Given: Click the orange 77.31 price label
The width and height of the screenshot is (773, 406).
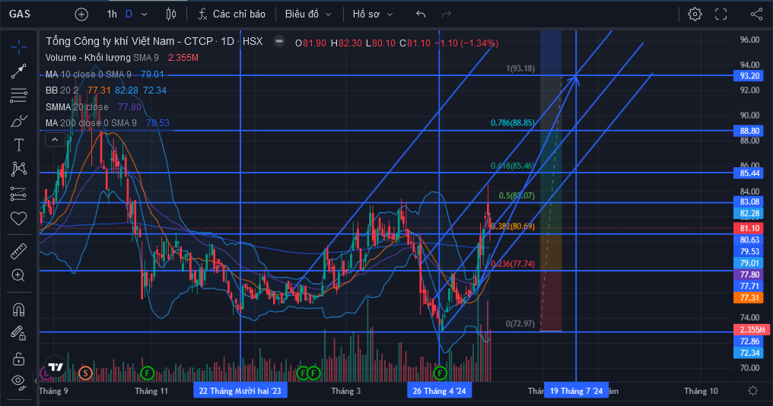Looking at the screenshot, I should pos(749,297).
